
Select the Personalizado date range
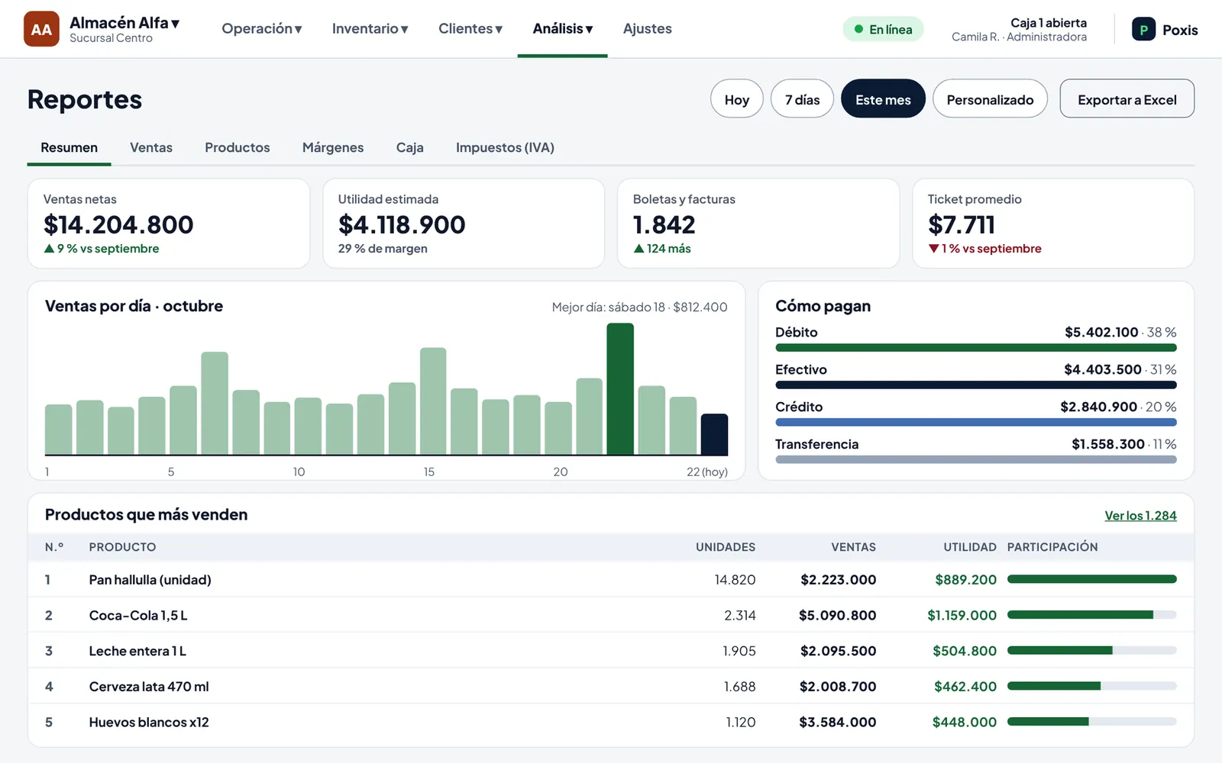[x=990, y=99]
